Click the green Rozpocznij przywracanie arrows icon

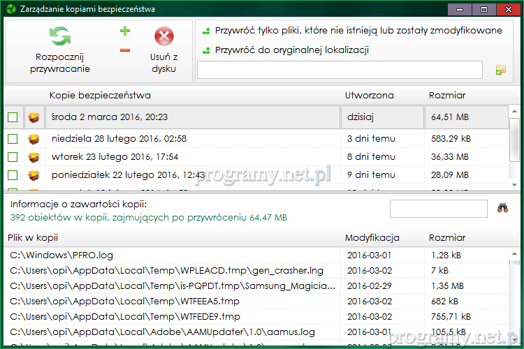[59, 36]
